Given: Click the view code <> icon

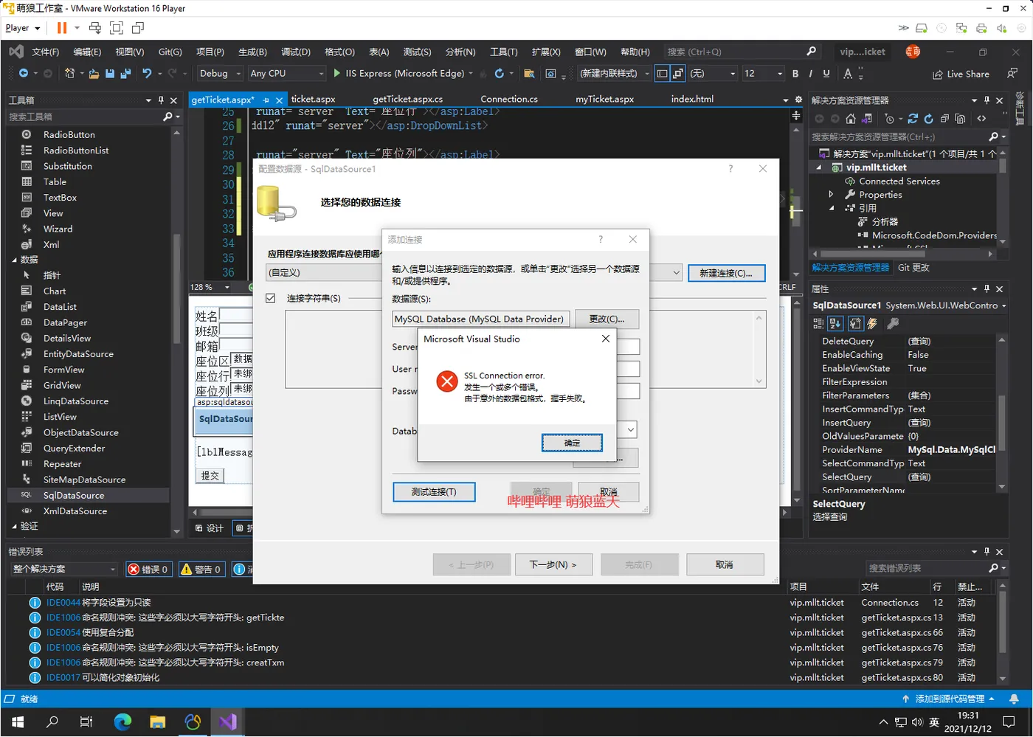Looking at the screenshot, I should pos(981,119).
